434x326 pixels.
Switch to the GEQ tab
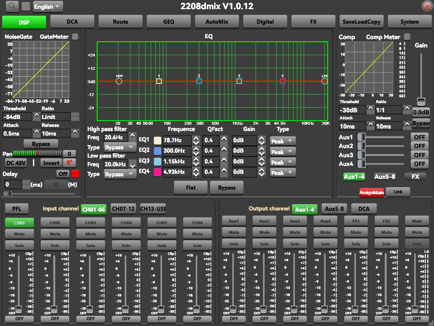pos(169,22)
